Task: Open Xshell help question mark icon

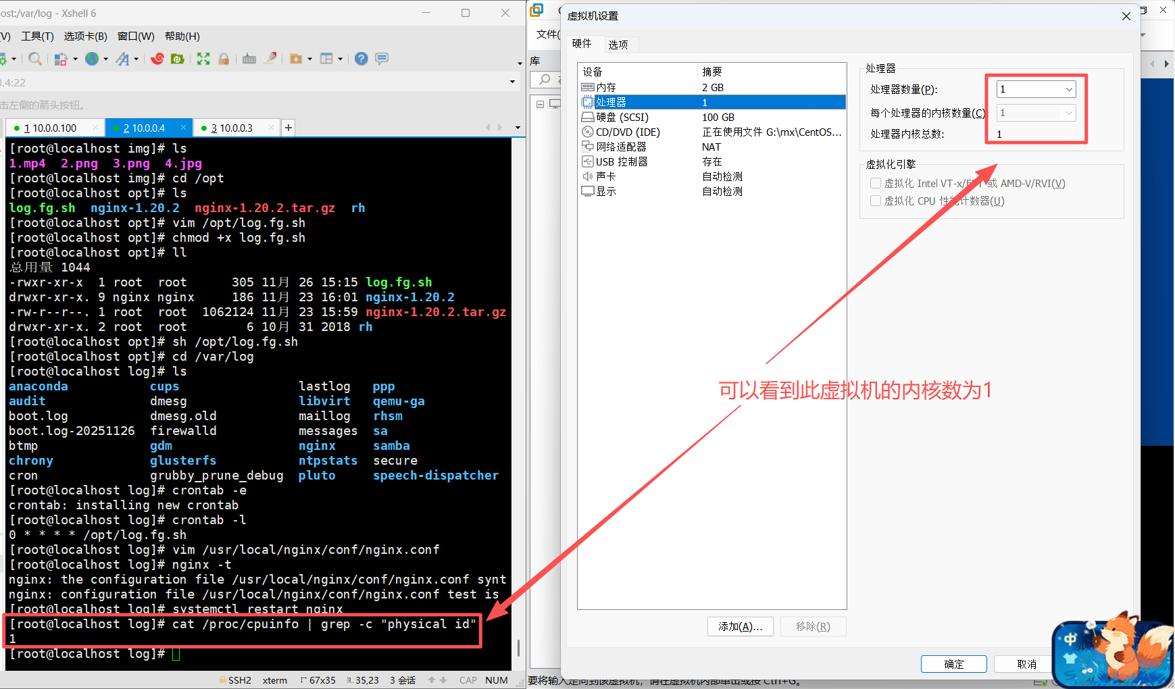Action: pyautogui.click(x=361, y=59)
